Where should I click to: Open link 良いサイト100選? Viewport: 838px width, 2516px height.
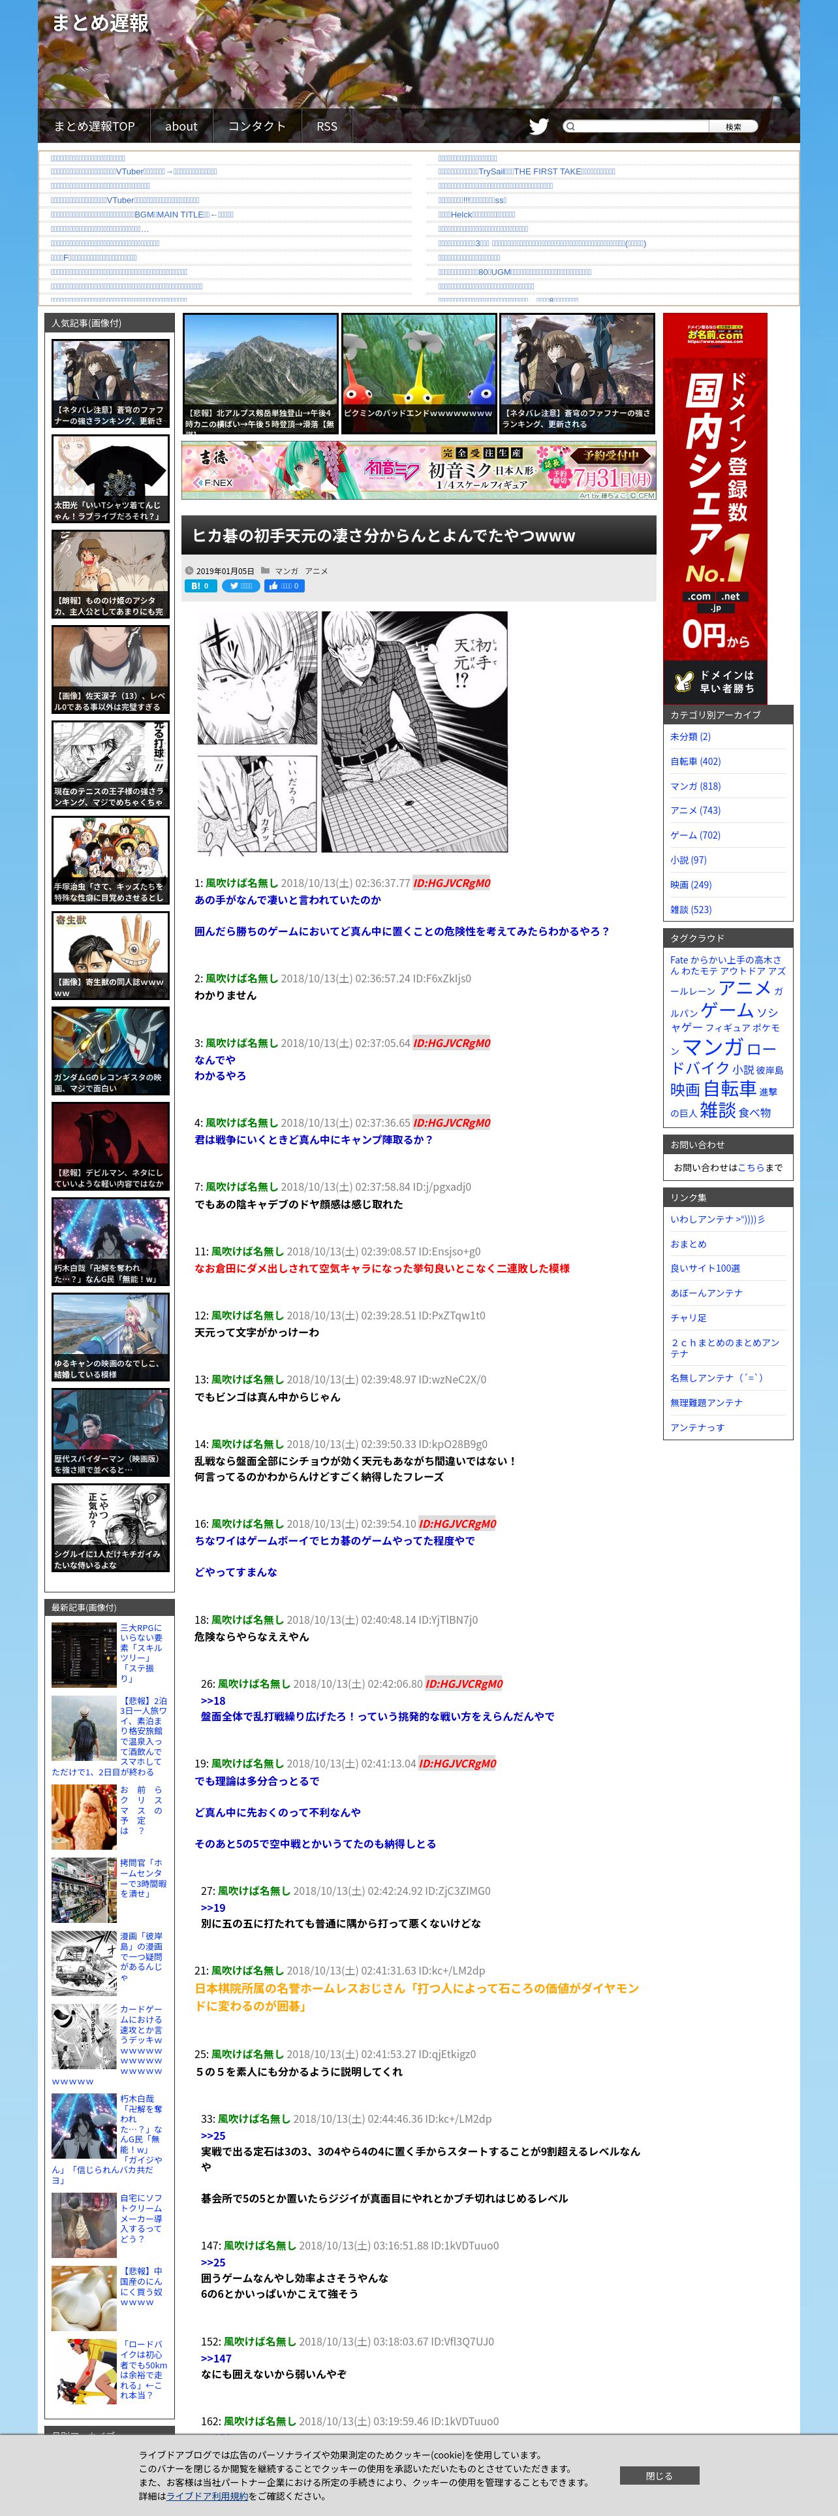coord(706,1268)
